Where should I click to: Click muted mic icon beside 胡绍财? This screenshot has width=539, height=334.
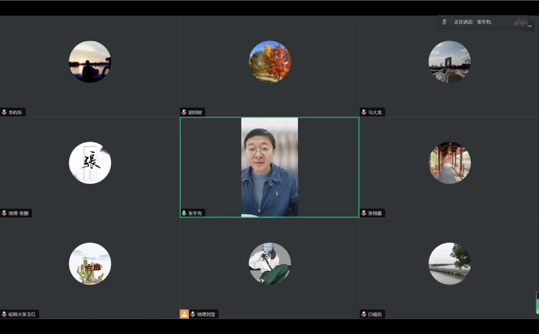[x=184, y=112]
